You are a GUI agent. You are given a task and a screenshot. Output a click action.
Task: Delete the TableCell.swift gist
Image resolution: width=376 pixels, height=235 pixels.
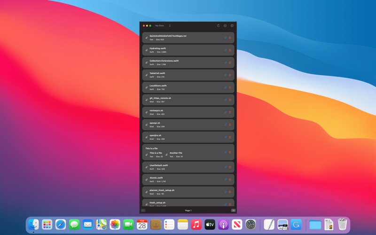pyautogui.click(x=230, y=75)
